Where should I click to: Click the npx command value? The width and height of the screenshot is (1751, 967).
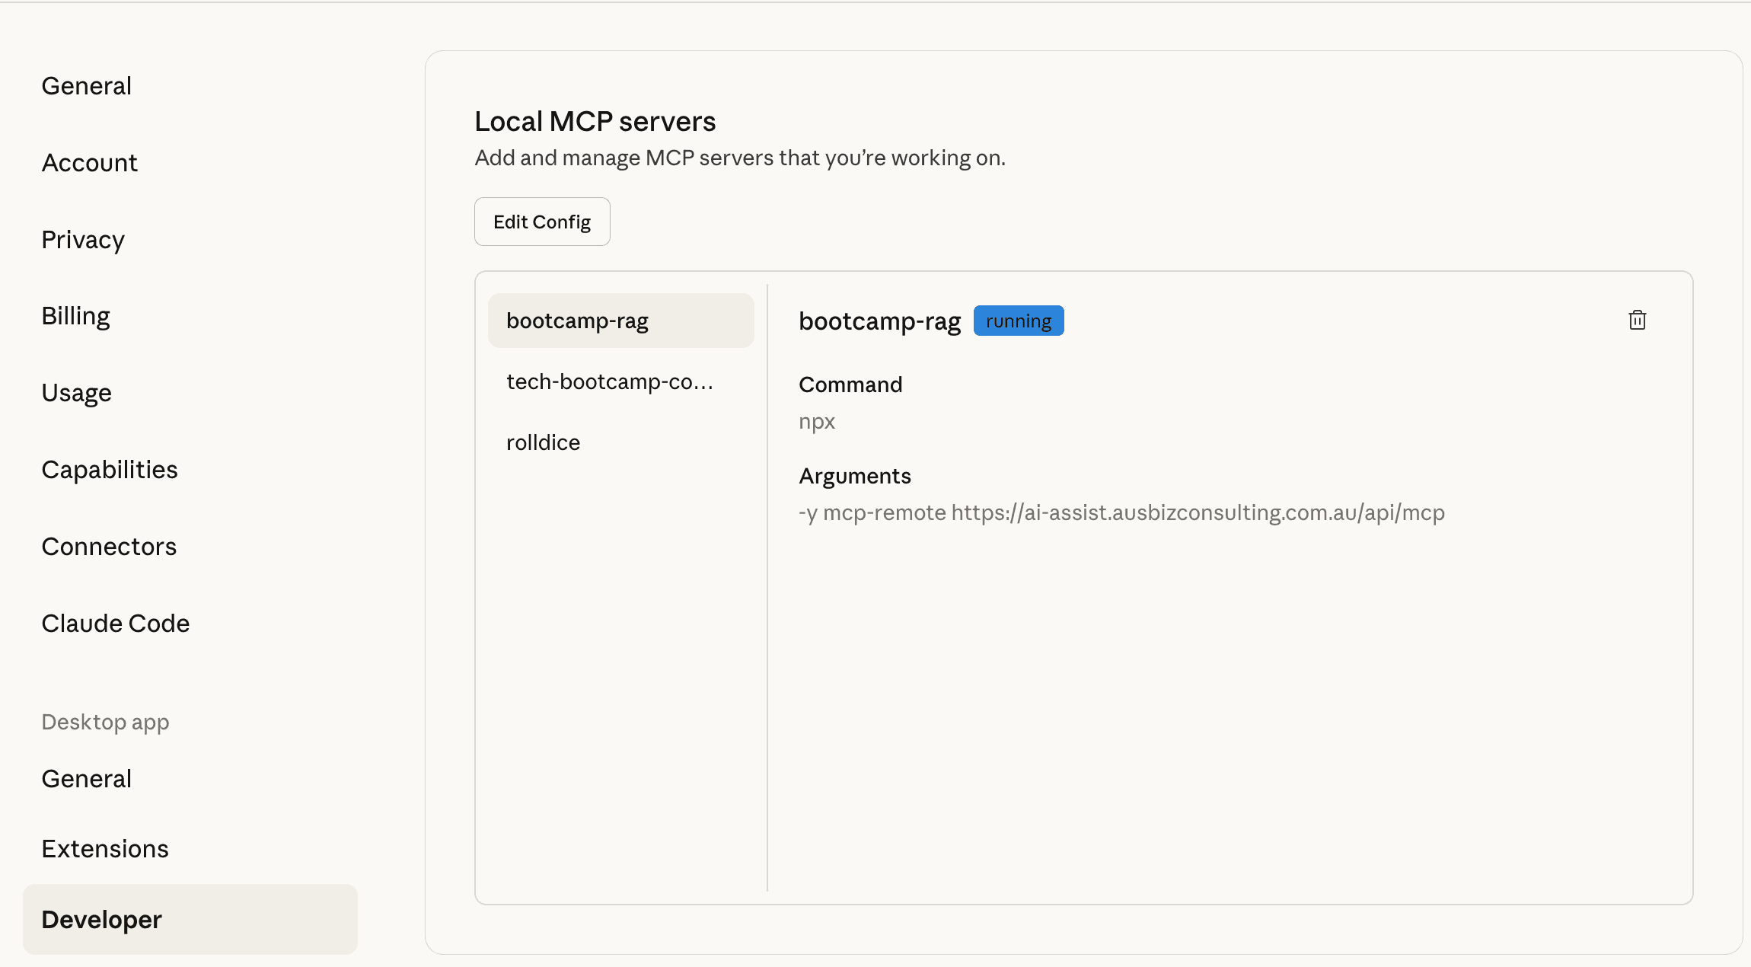point(817,421)
